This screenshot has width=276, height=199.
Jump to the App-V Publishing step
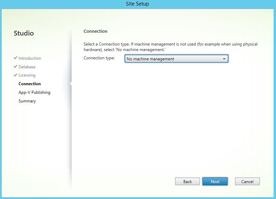click(34, 92)
